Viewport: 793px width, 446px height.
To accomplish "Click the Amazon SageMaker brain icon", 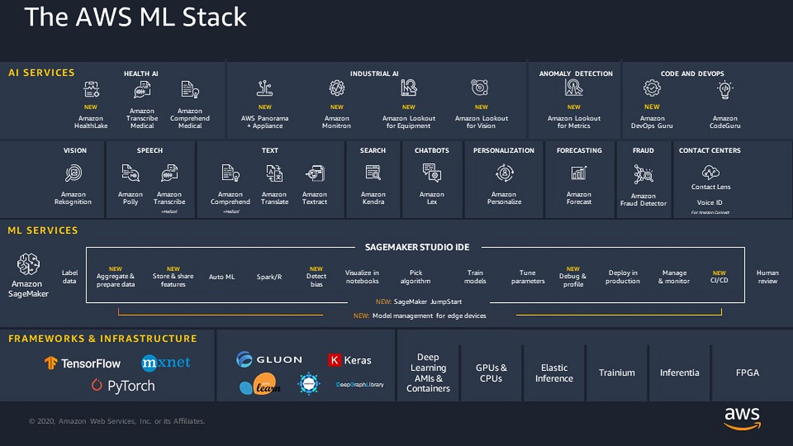I will pyautogui.click(x=28, y=264).
